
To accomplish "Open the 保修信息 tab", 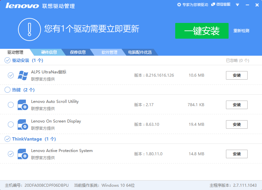I will (x=78, y=52).
